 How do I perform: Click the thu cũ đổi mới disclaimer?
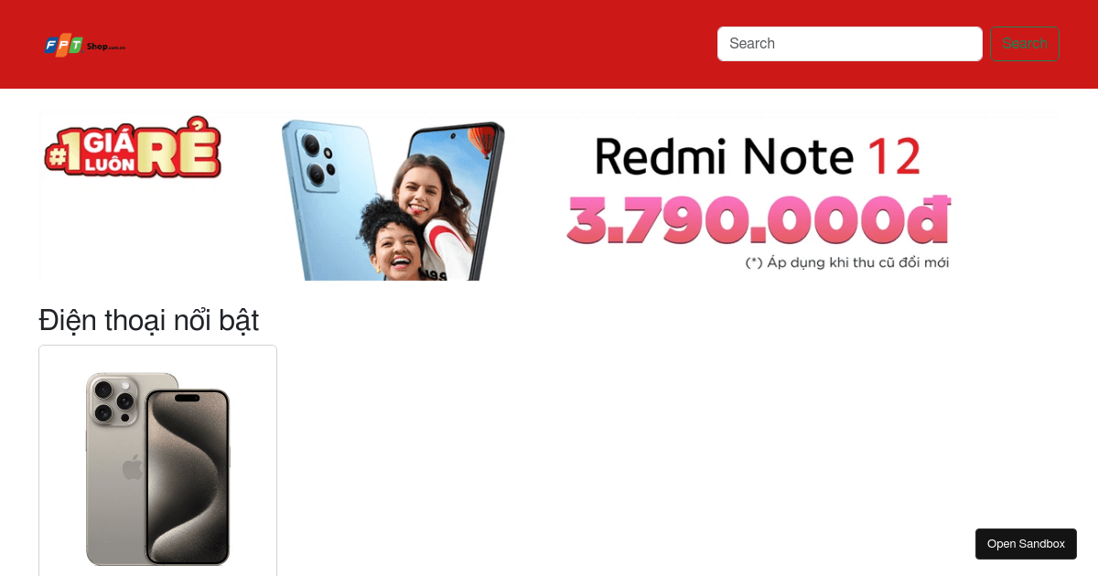coord(847,263)
